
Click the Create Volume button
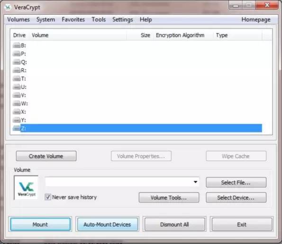point(46,156)
